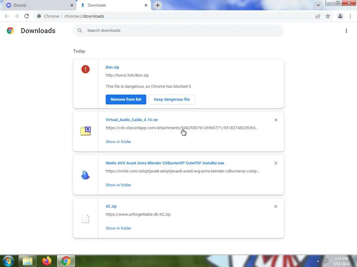This screenshot has width=357, height=267.
Task: Open Virtual_Audio_Cable_4.10.rar link
Action: (132, 120)
